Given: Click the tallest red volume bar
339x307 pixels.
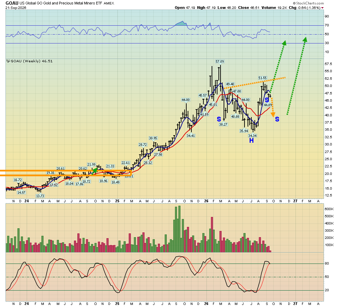Looking at the screenshot, I should pyautogui.click(x=212, y=235).
